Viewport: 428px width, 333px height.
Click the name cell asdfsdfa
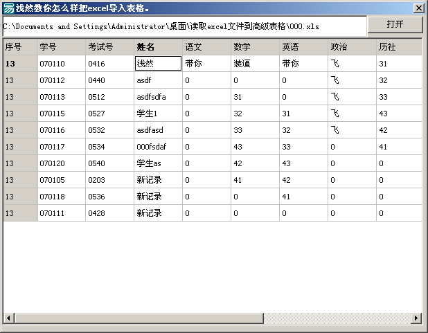pyautogui.click(x=159, y=97)
